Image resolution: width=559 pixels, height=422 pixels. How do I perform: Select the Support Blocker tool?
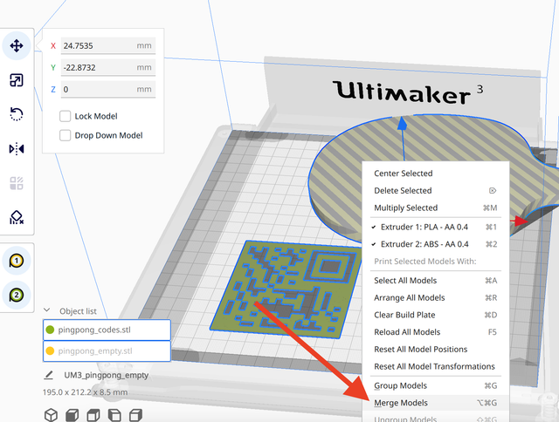click(x=17, y=217)
